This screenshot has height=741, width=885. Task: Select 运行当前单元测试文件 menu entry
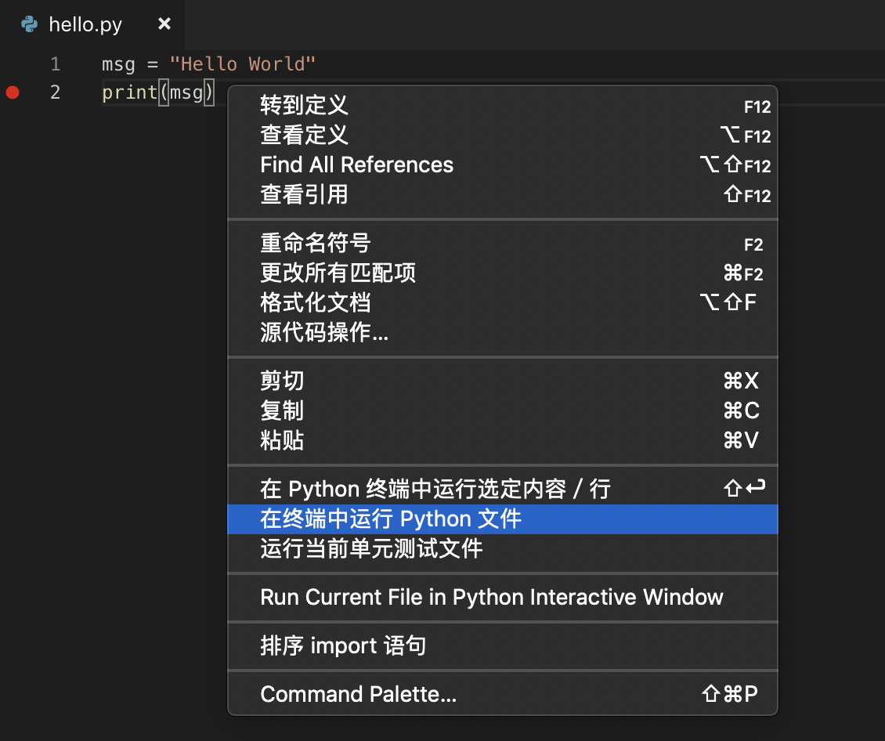502,548
